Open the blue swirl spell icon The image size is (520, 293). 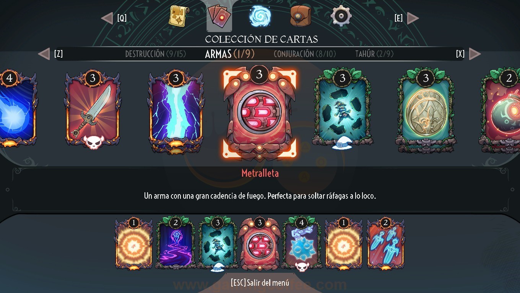tap(260, 16)
